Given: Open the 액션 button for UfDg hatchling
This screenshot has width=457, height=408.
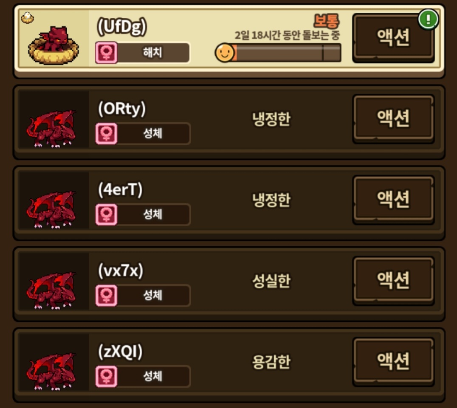Looking at the screenshot, I should (x=393, y=38).
